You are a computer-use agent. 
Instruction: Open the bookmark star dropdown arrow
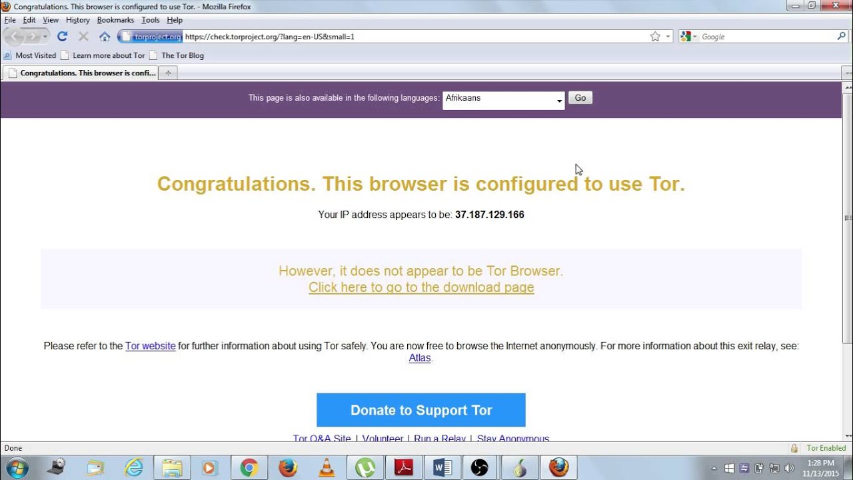point(668,37)
